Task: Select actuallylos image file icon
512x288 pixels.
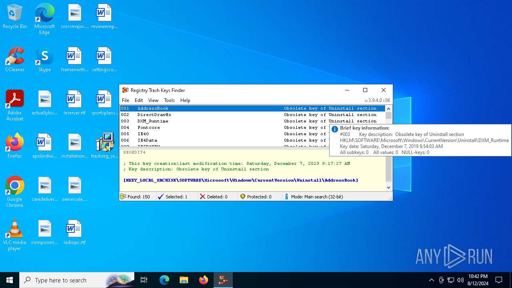Action: [x=44, y=103]
